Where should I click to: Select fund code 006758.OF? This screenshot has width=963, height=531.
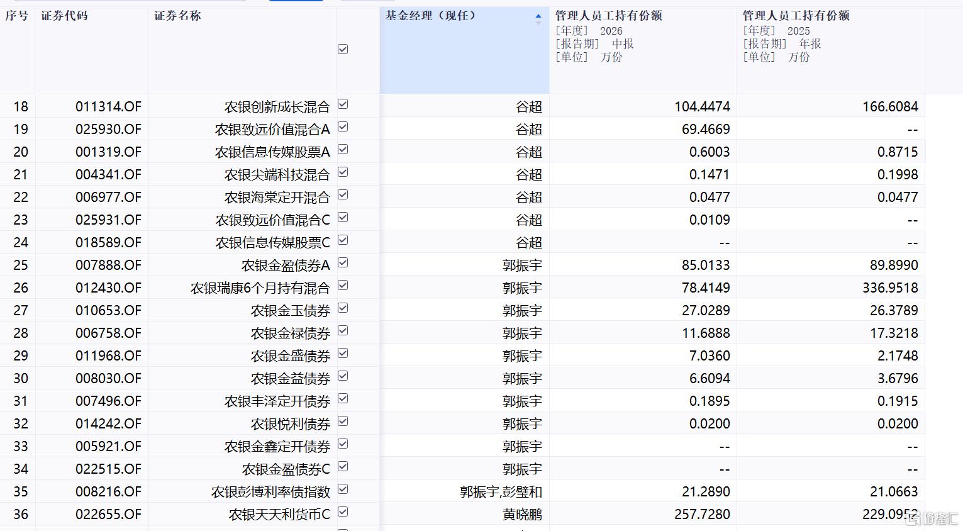click(108, 333)
